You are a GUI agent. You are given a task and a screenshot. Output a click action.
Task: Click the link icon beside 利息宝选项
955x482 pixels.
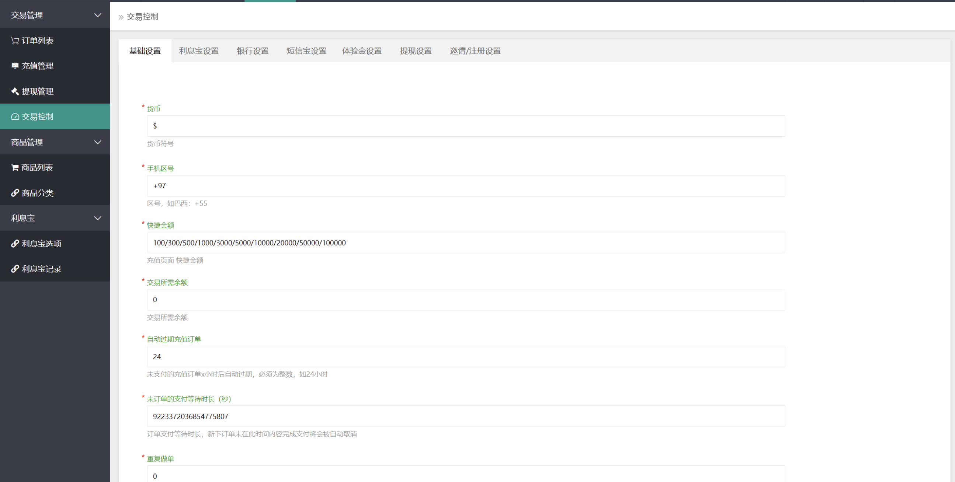pyautogui.click(x=15, y=244)
